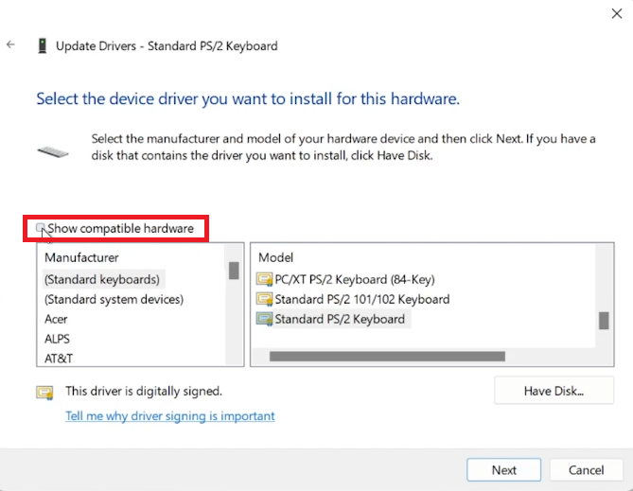The width and height of the screenshot is (633, 491).
Task: Click the digitally signed certificate icon
Action: [x=44, y=392]
